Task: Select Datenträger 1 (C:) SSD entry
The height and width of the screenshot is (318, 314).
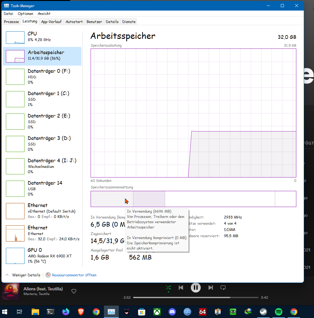Action: (x=42, y=99)
